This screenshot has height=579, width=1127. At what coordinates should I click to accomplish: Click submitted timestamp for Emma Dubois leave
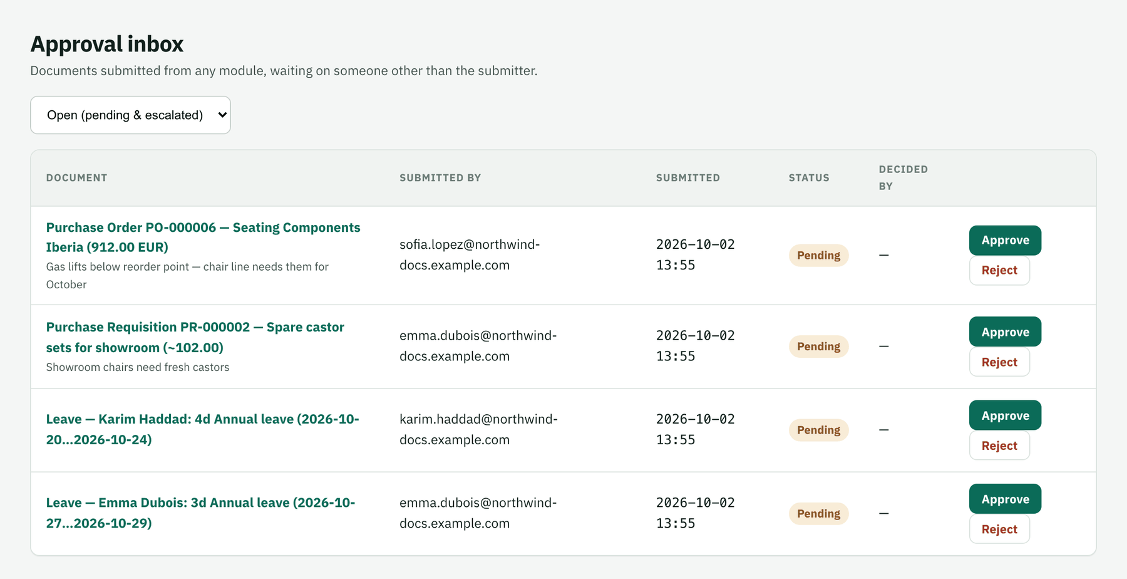[696, 513]
